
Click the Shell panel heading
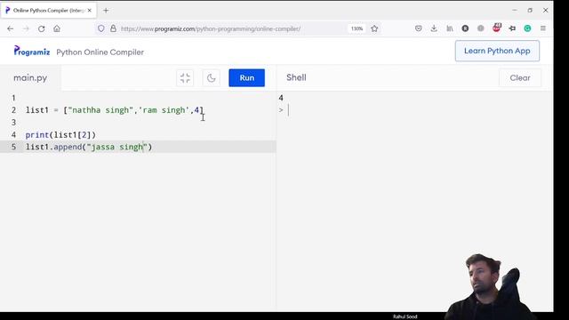[x=296, y=77]
